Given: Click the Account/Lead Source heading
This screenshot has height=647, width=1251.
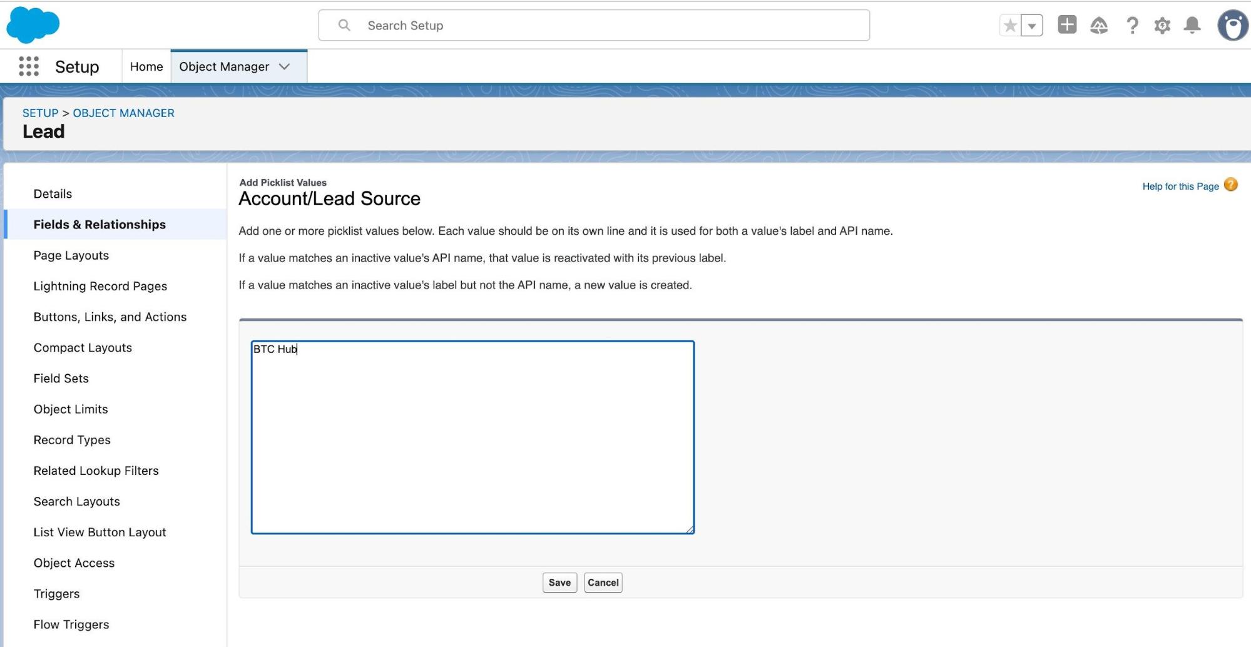Looking at the screenshot, I should pyautogui.click(x=329, y=199).
